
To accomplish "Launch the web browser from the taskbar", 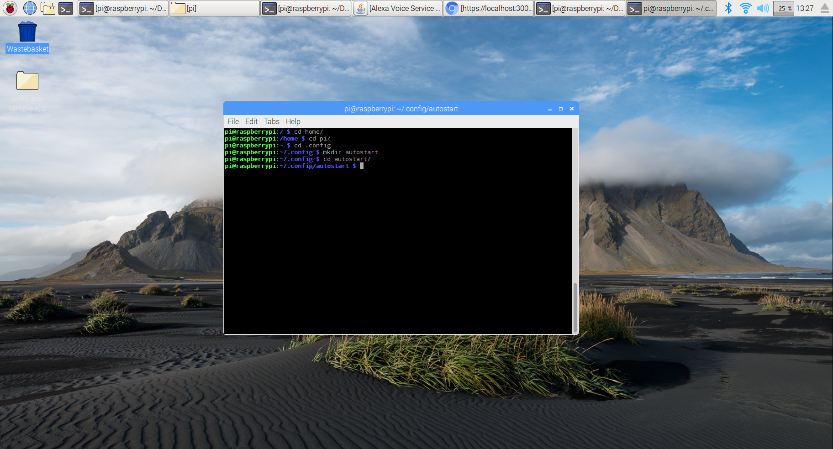I will [x=29, y=8].
